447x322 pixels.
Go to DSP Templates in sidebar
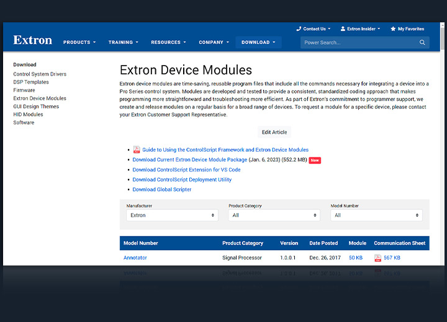coord(31,82)
